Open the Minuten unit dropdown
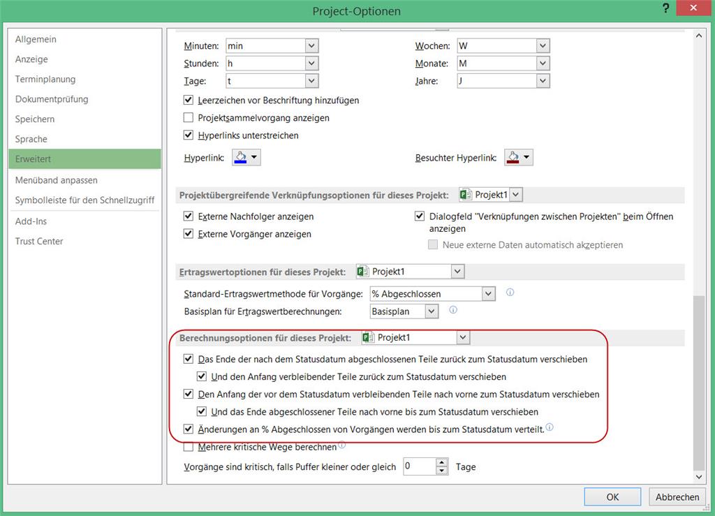This screenshot has width=715, height=516. [x=311, y=45]
